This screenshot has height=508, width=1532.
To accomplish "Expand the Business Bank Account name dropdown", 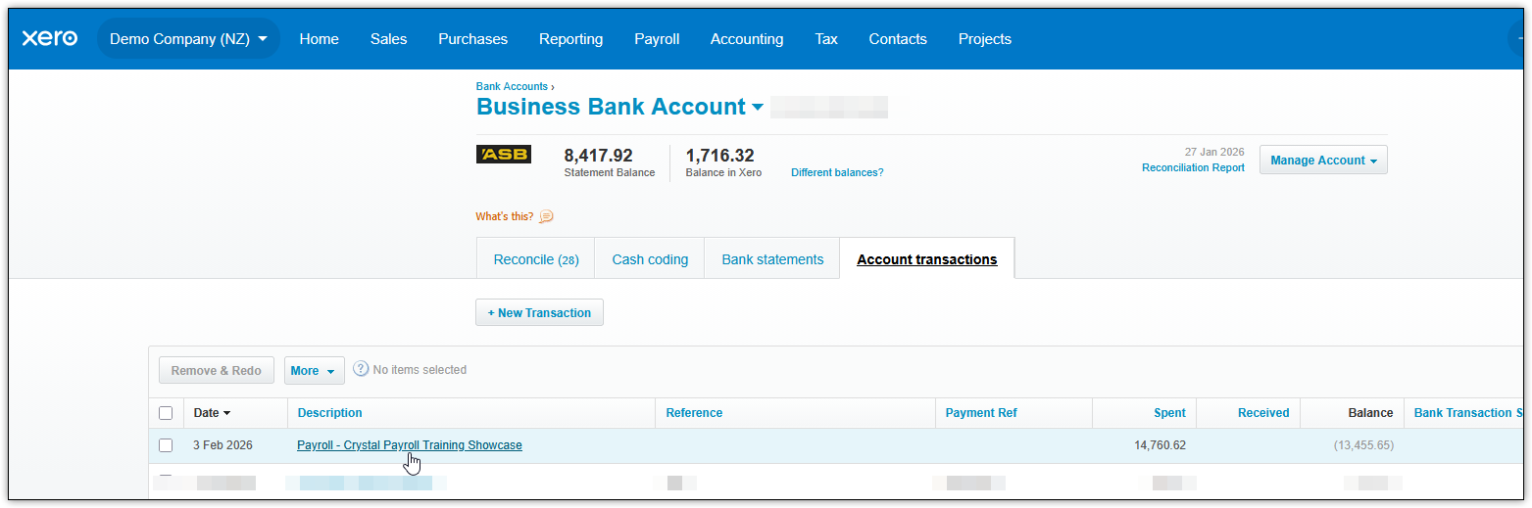I will 758,108.
